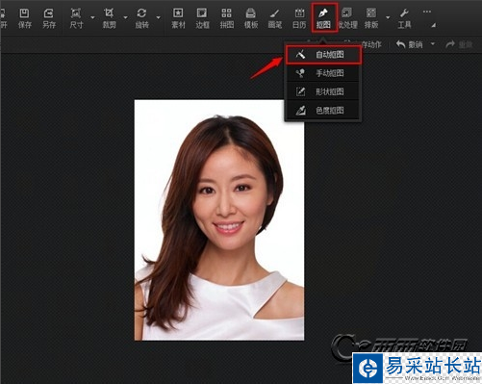Expand the dropdown arrow next to 裁剪
This screenshot has width=482, height=384.
point(125,17)
